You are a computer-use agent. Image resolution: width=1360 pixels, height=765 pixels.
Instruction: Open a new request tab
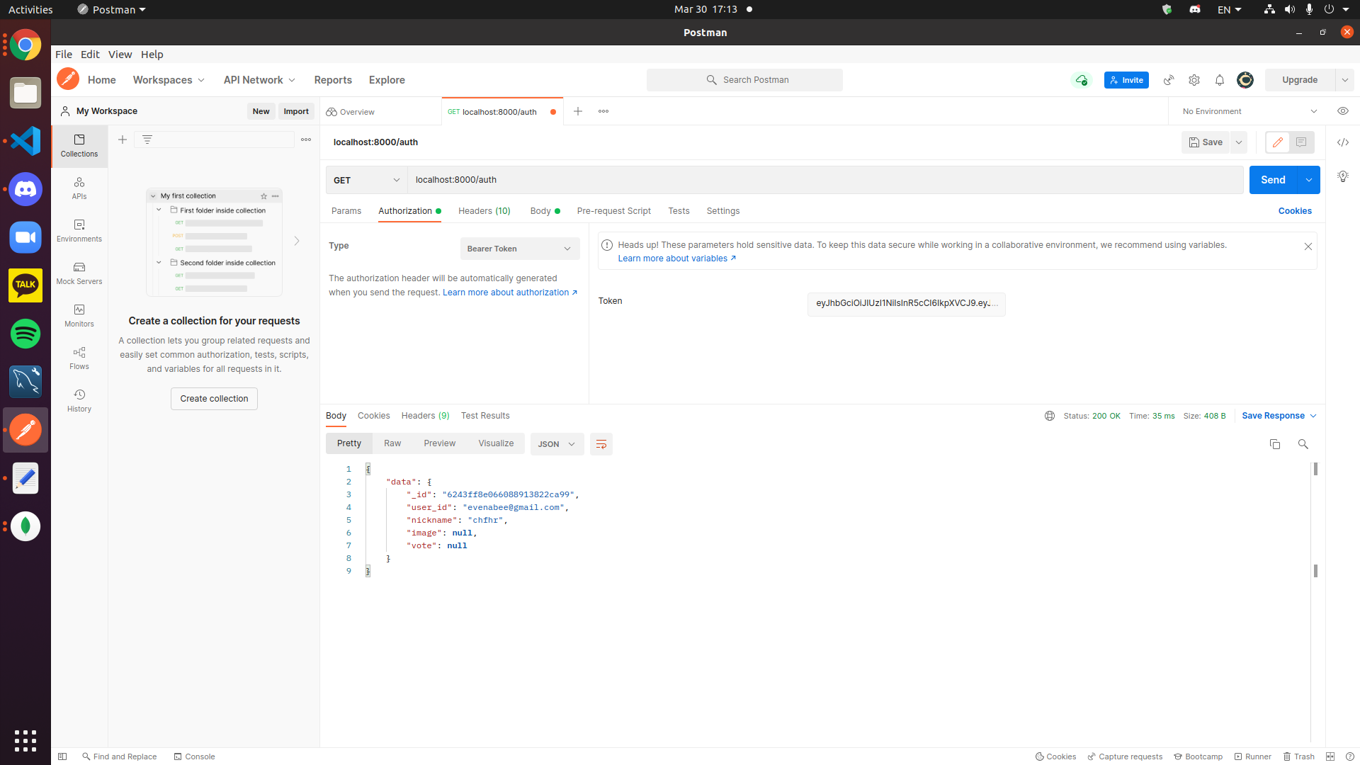tap(578, 111)
